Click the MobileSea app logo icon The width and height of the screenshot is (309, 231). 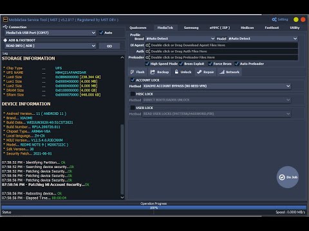[5, 19]
